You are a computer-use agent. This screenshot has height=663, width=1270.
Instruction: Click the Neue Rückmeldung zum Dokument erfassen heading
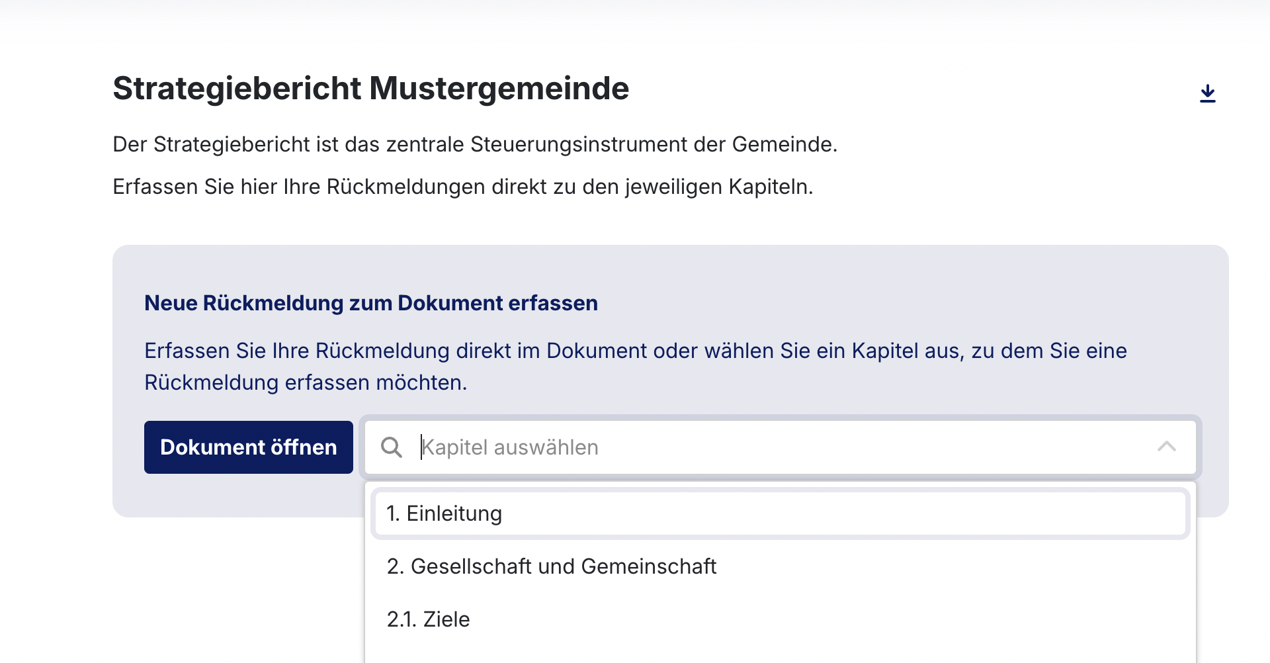(x=370, y=303)
